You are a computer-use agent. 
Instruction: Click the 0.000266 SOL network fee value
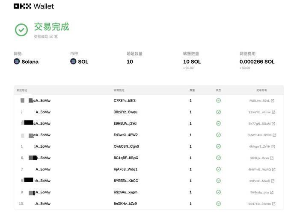tap(257, 61)
